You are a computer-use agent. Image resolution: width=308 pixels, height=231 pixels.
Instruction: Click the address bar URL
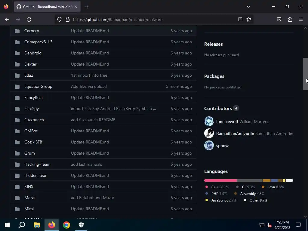pos(118,20)
